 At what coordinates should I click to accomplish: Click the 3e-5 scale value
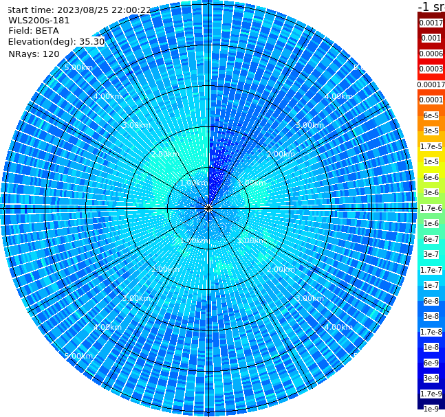431,131
